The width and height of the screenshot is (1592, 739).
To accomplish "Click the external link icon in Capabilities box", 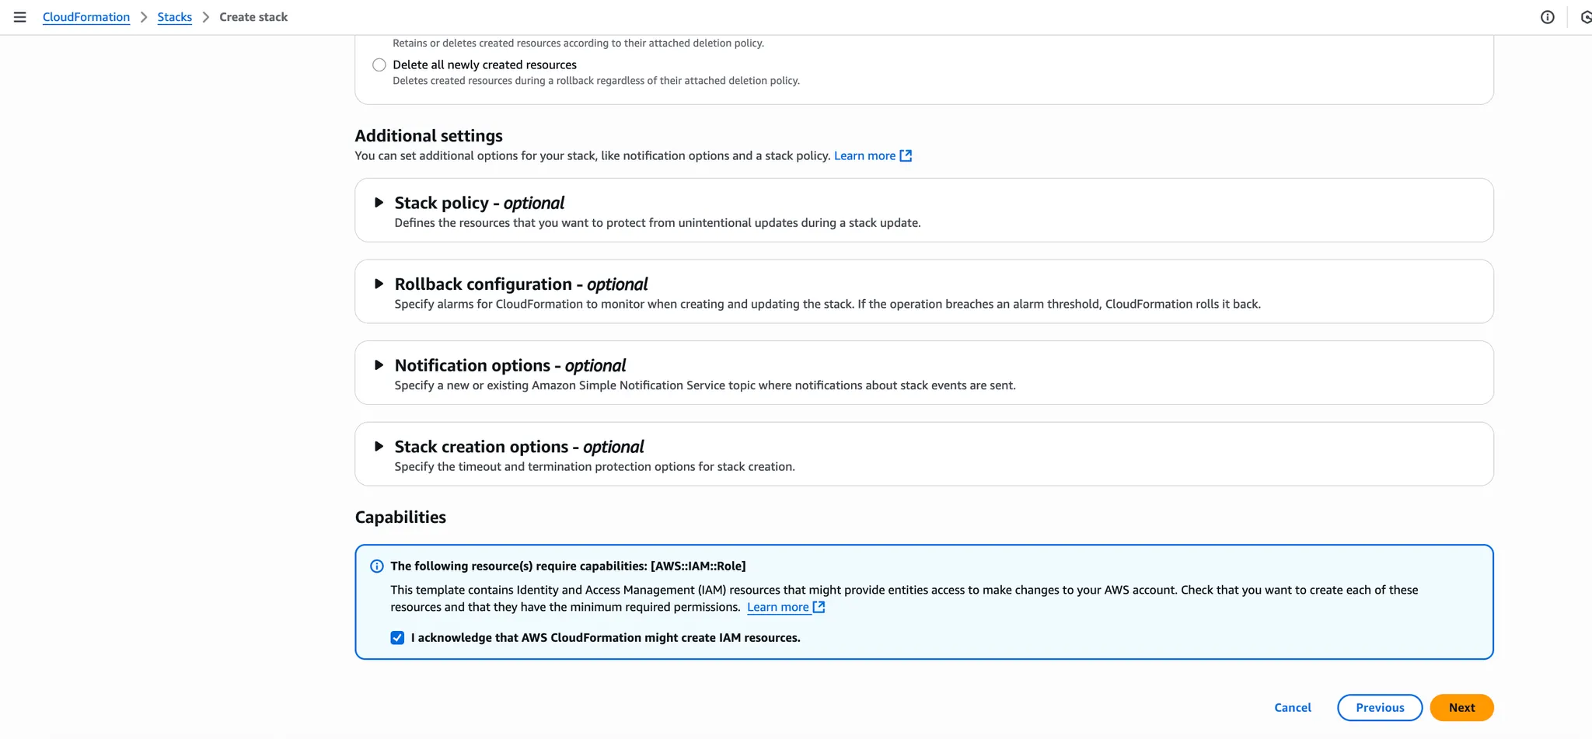I will pyautogui.click(x=819, y=607).
